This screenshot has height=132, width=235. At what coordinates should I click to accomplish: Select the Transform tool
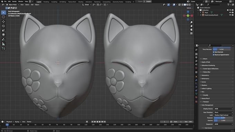point(3,35)
